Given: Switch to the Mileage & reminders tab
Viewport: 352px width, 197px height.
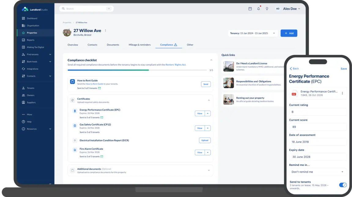Looking at the screenshot, I should [x=140, y=45].
